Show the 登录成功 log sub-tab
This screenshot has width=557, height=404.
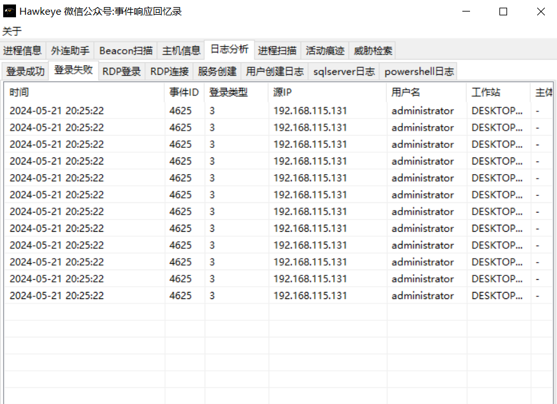pyautogui.click(x=25, y=72)
